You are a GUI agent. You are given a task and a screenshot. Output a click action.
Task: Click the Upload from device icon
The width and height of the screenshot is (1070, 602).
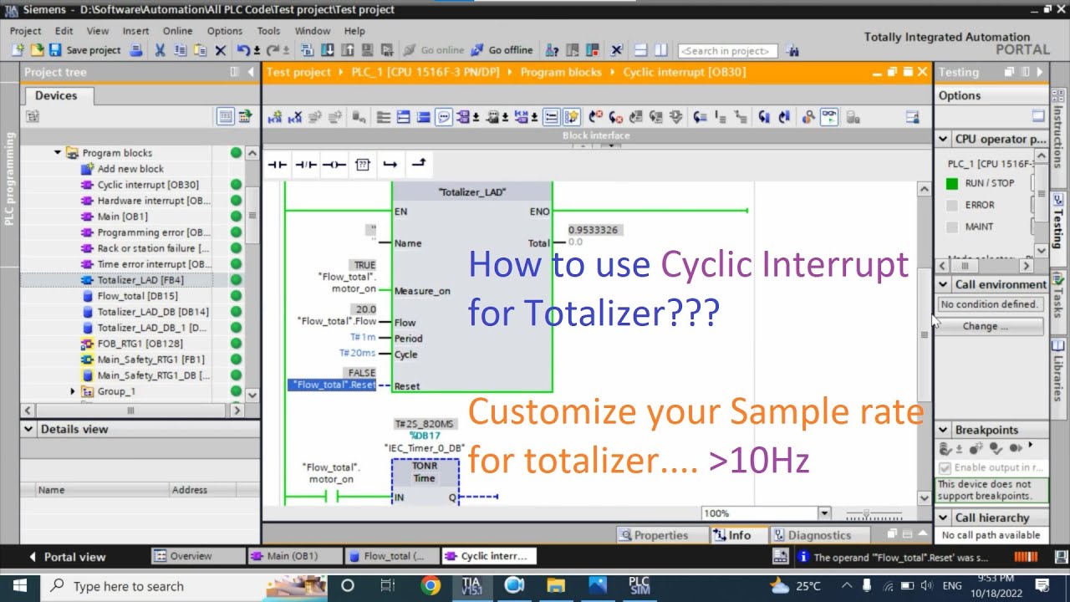pyautogui.click(x=347, y=50)
